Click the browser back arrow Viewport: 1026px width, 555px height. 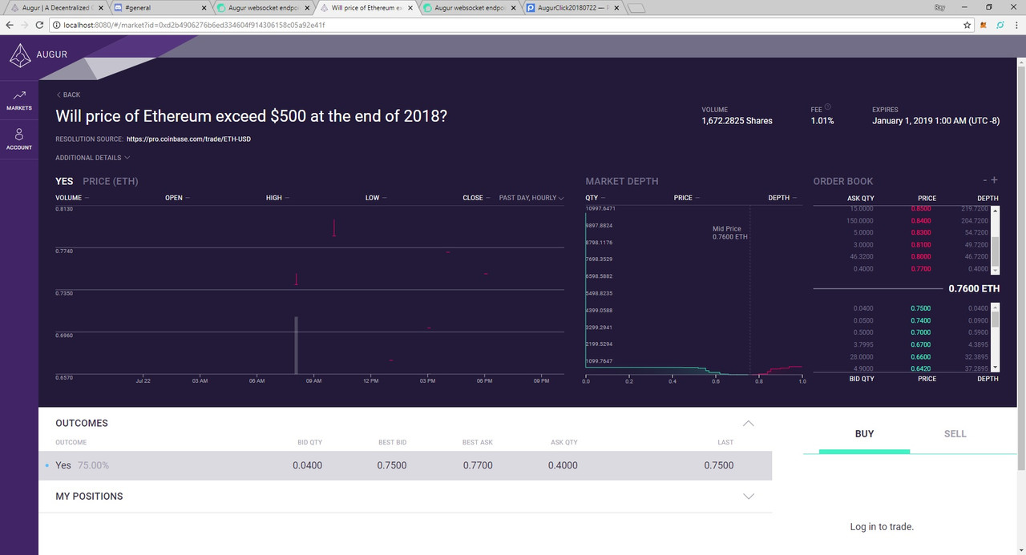(10, 25)
